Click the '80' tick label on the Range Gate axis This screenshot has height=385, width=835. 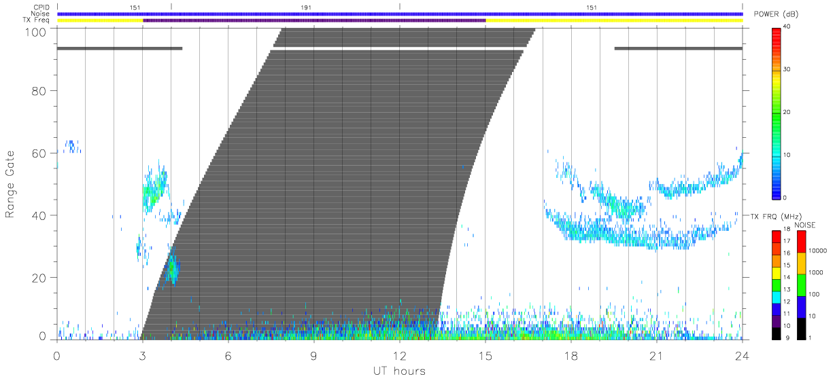[x=38, y=91]
